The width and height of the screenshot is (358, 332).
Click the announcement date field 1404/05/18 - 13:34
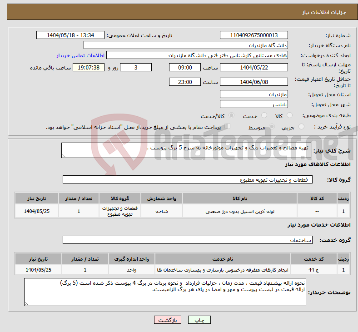pyautogui.click(x=70, y=35)
